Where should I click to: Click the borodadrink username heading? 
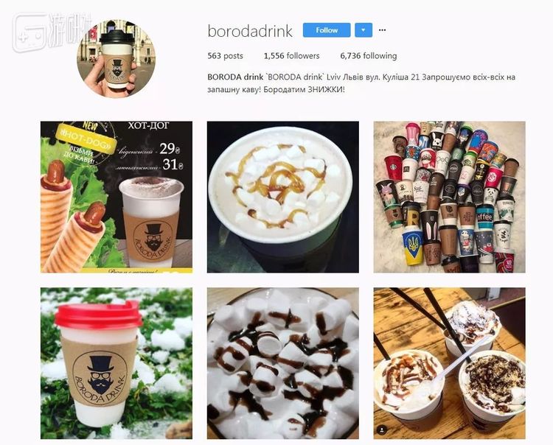(250, 31)
